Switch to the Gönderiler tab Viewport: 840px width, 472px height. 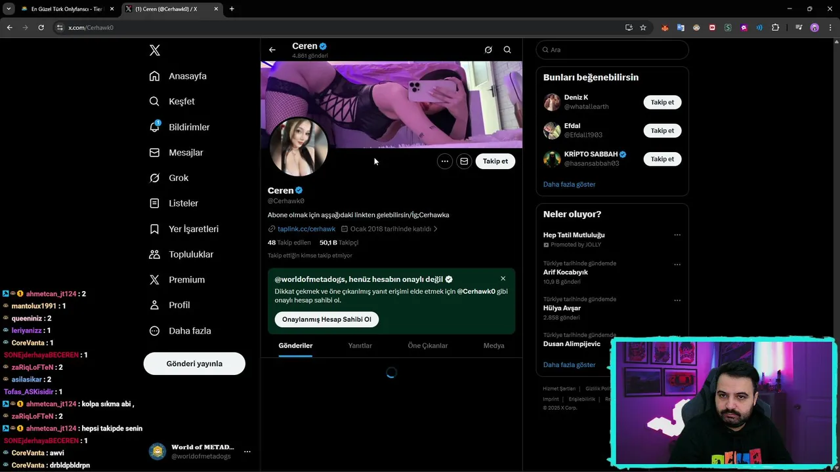click(295, 345)
